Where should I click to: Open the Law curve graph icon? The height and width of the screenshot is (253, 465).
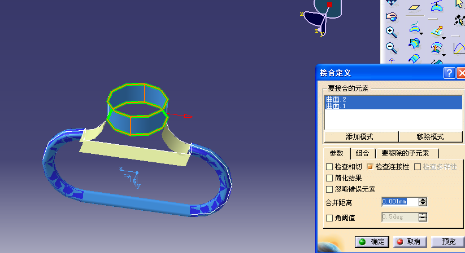[x=459, y=48]
